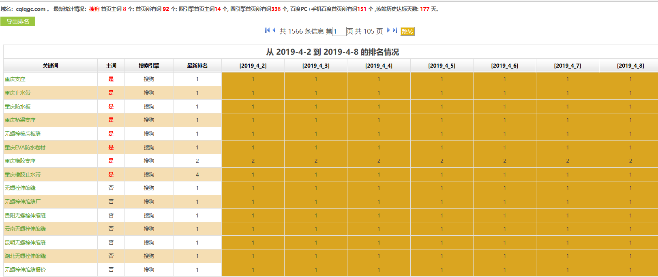
Task: Open keyword link 重庆桥梁支座
Action: pyautogui.click(x=20, y=120)
